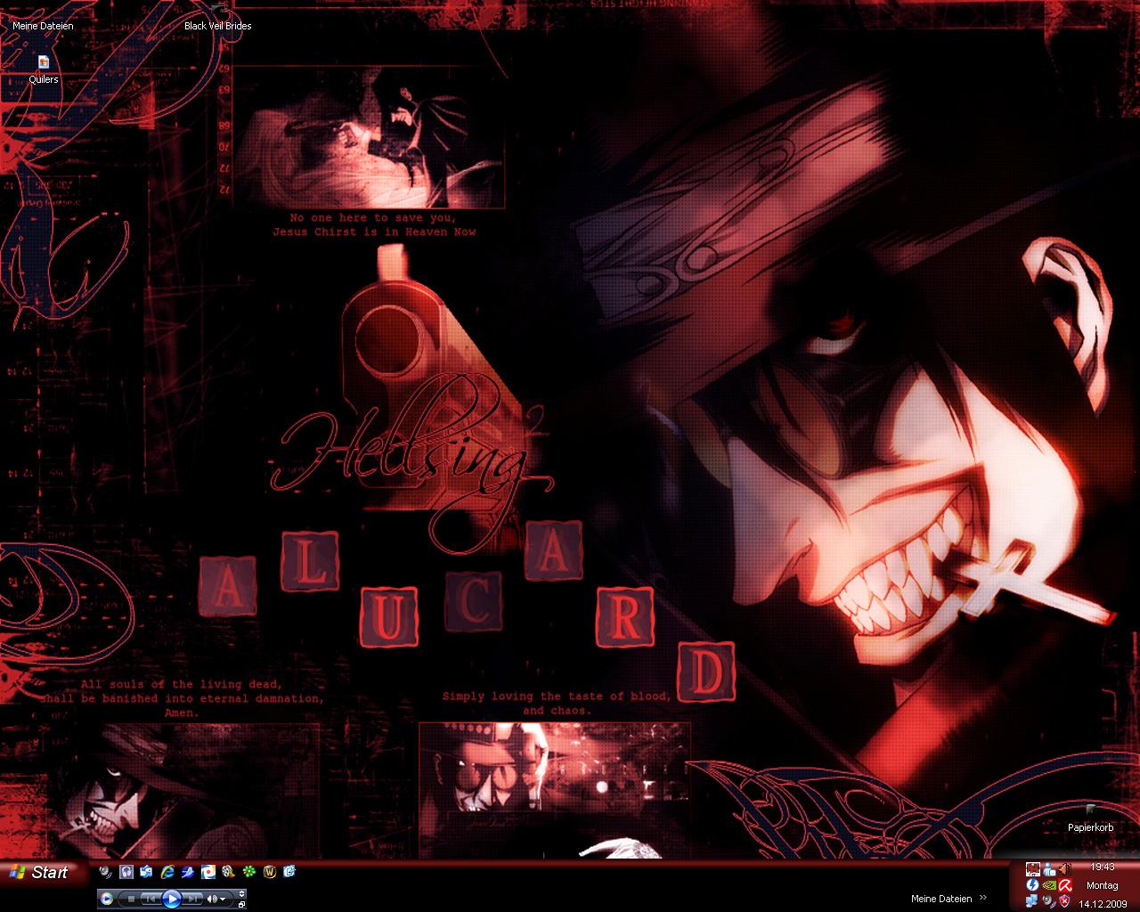Open the volume speaker tray icon

tap(1065, 869)
